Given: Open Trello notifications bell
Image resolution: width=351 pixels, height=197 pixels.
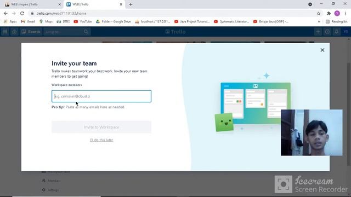Looking at the screenshot, I should (x=336, y=32).
